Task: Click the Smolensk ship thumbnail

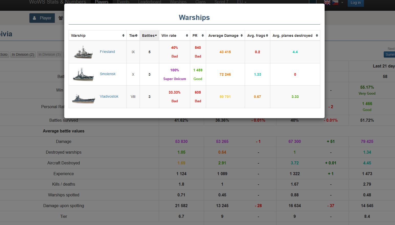Action: 83,74
